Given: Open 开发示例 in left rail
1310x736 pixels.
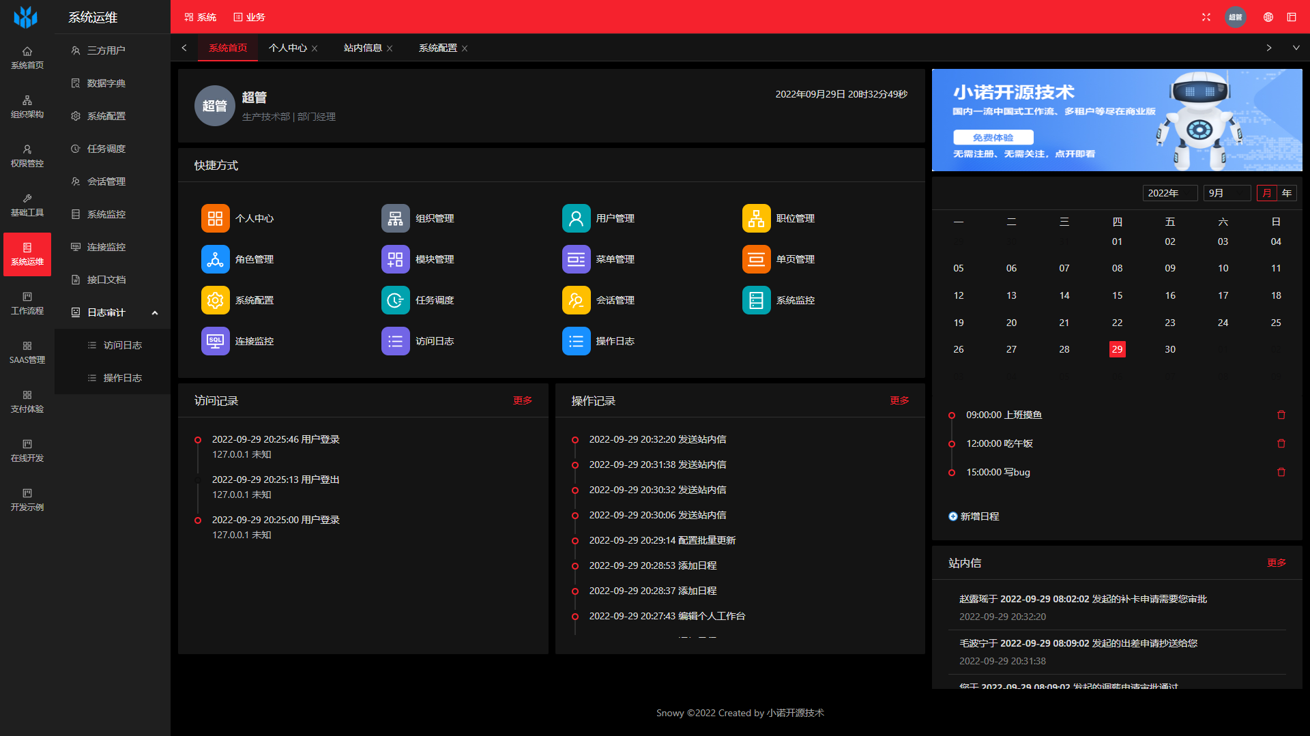Looking at the screenshot, I should point(27,500).
